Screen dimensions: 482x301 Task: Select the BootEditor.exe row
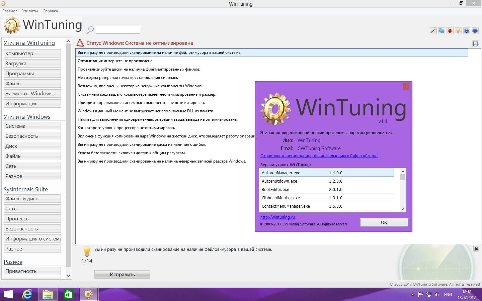click(327, 189)
